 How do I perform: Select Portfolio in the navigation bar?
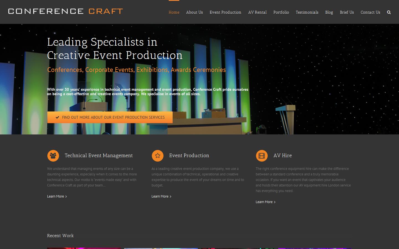pos(281,12)
